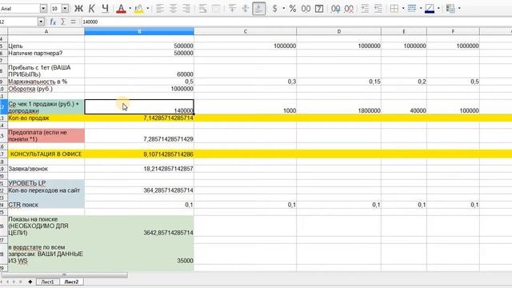Screen dimensions: 512x288
Task: Click horizontal scrollbar under sheet
Action: tap(64, 275)
